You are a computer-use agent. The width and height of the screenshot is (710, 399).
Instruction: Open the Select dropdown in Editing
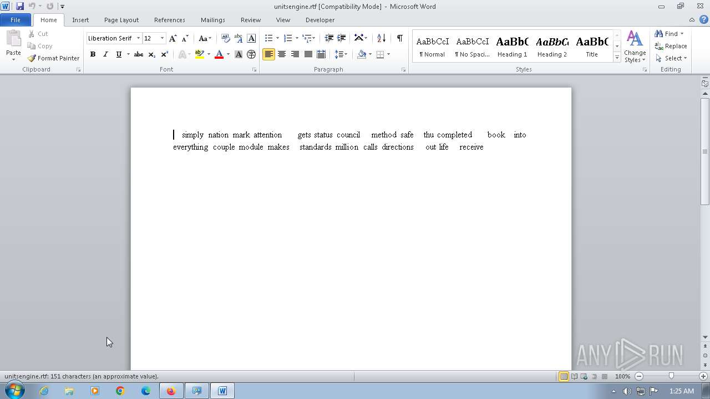click(x=671, y=58)
